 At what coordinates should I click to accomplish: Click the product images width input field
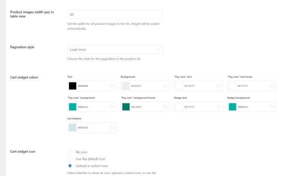(x=115, y=14)
